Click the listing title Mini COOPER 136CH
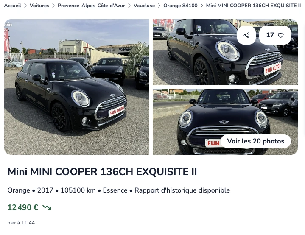This screenshot has height=235, width=305. coord(102,172)
